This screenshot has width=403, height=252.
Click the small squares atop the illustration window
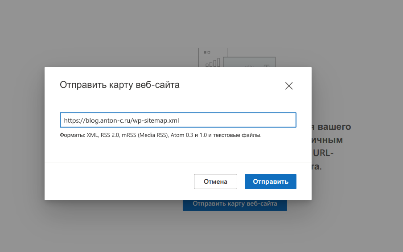click(206, 53)
